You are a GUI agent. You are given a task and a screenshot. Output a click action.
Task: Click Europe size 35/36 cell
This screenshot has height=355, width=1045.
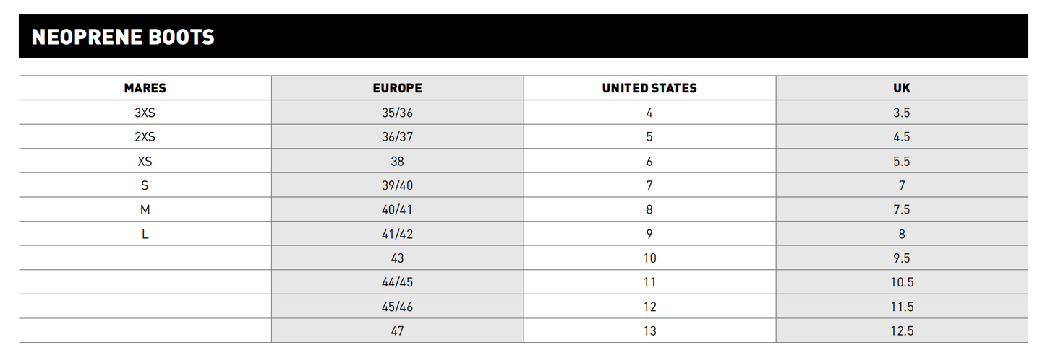click(397, 113)
